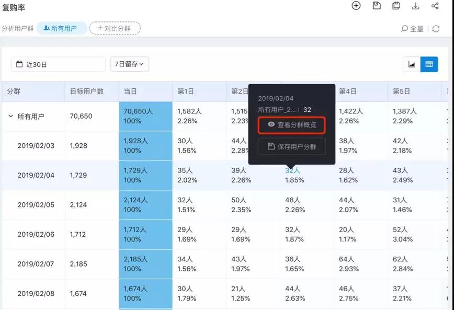Select the 所有用户 user group chip
454x310 pixels.
pyautogui.click(x=62, y=28)
